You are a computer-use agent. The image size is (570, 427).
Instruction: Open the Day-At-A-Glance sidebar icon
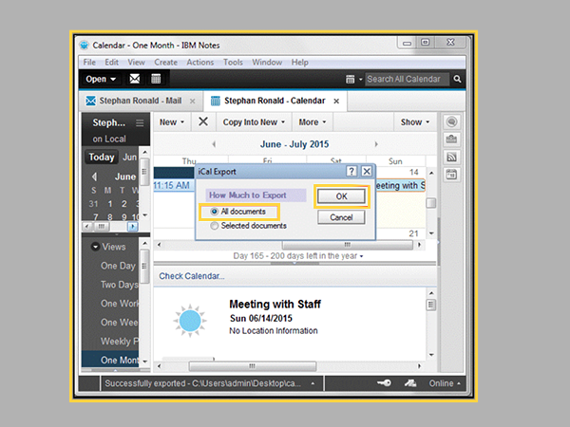click(x=451, y=175)
